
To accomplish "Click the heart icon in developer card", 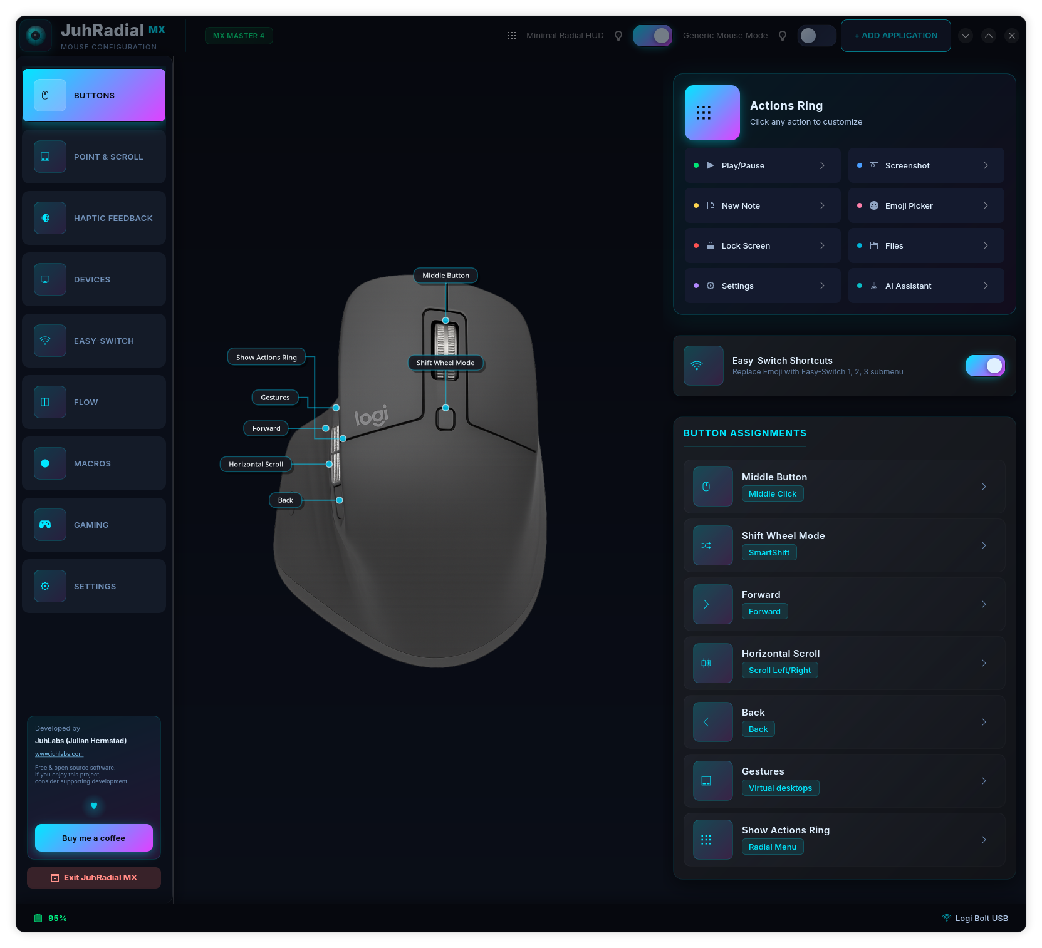I will tap(94, 806).
